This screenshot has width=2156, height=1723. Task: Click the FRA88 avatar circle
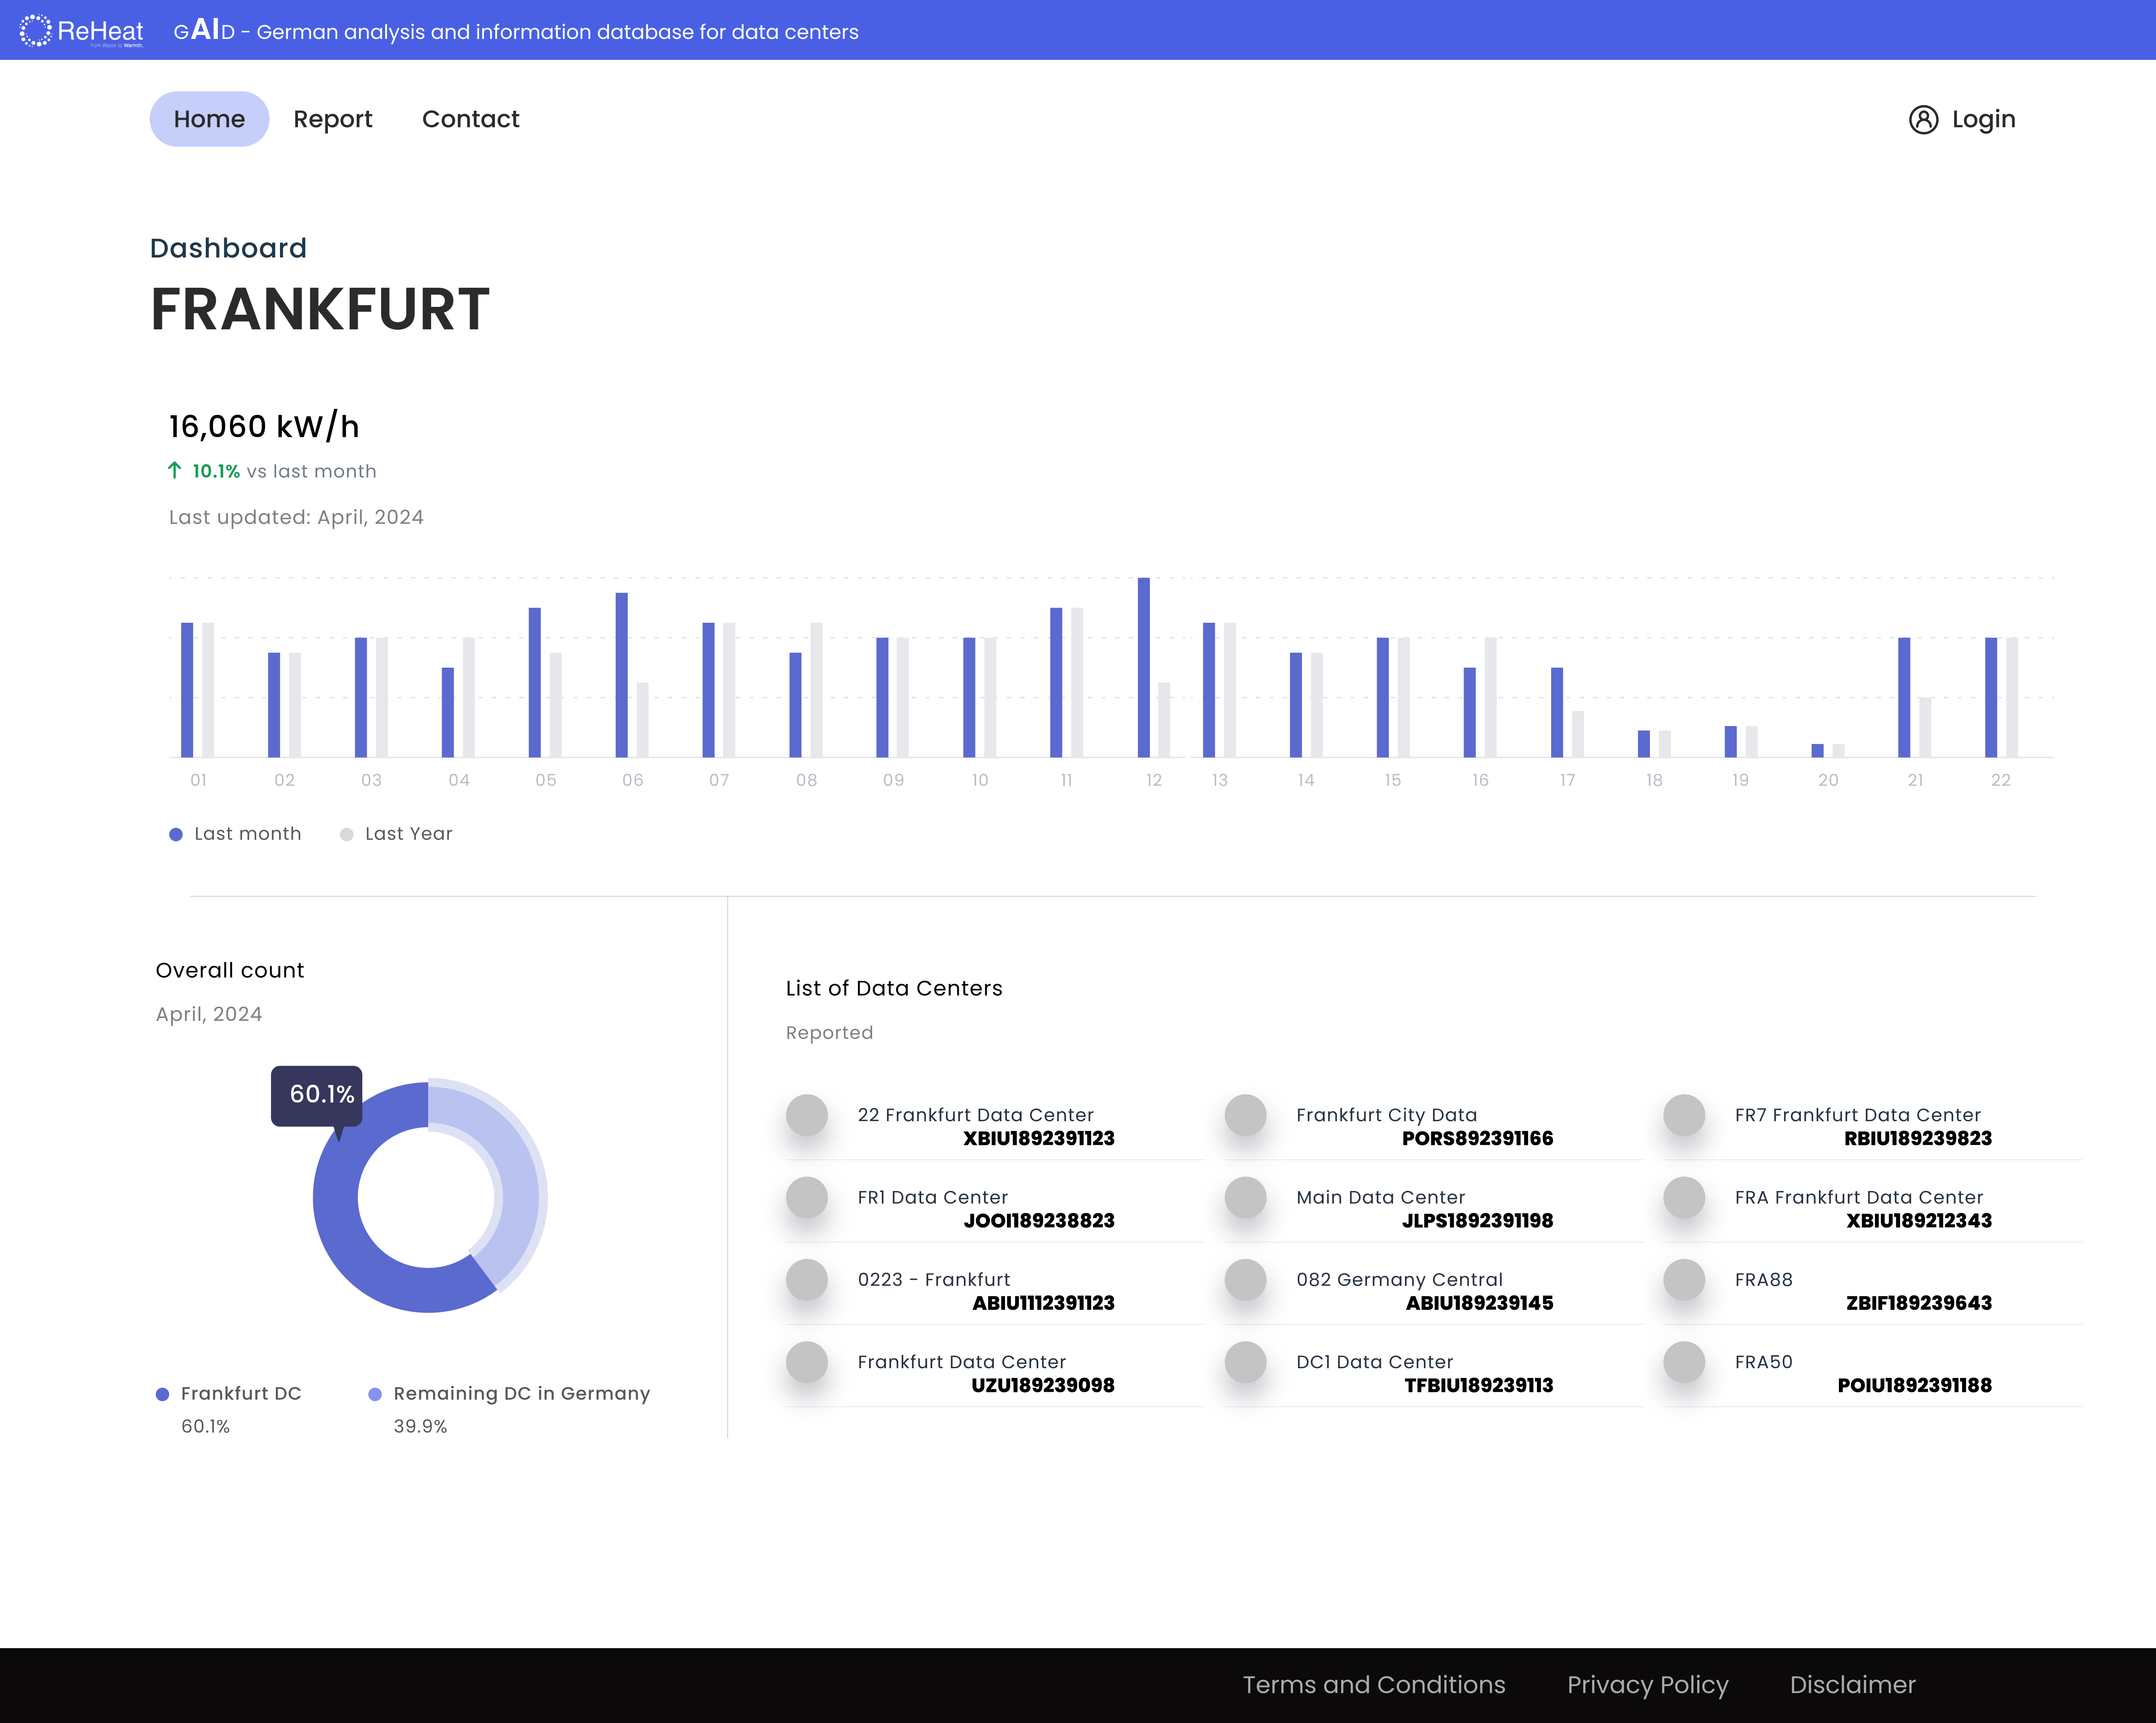tap(1684, 1279)
